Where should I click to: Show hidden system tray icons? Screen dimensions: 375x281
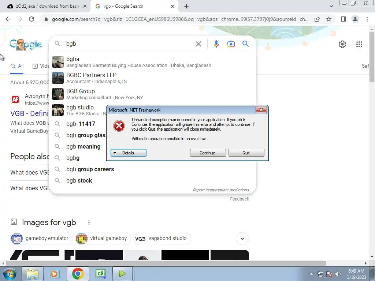pos(311,274)
